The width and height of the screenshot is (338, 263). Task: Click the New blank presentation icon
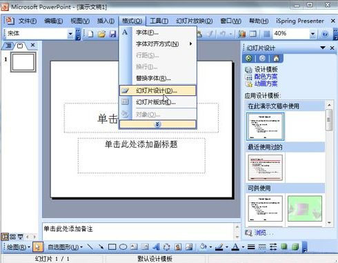click(90, 34)
